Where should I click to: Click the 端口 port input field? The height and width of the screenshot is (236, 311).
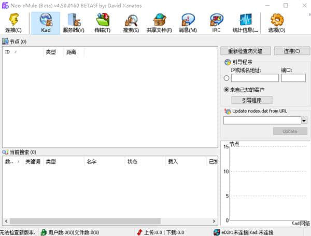pyautogui.click(x=293, y=78)
